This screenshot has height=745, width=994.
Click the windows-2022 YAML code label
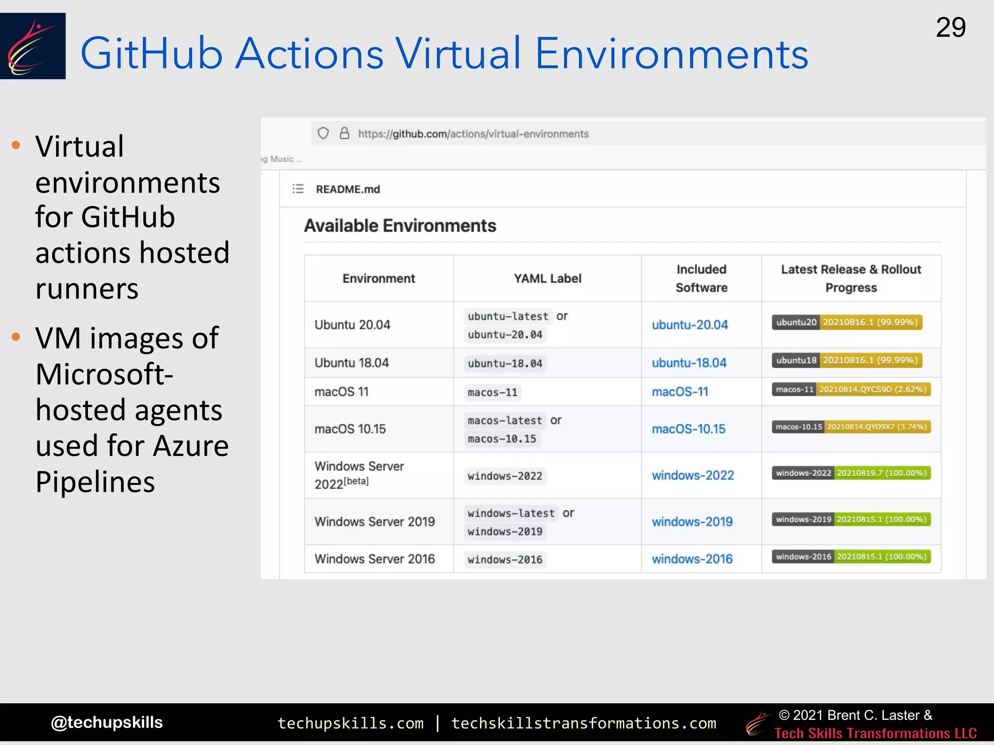click(x=505, y=476)
